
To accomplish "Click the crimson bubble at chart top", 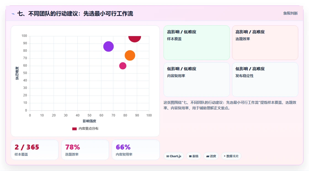I will pos(135,39).
